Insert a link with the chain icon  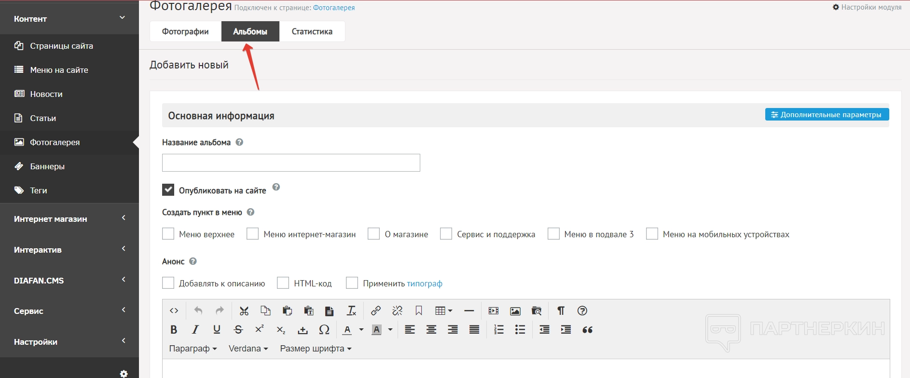[x=375, y=311]
